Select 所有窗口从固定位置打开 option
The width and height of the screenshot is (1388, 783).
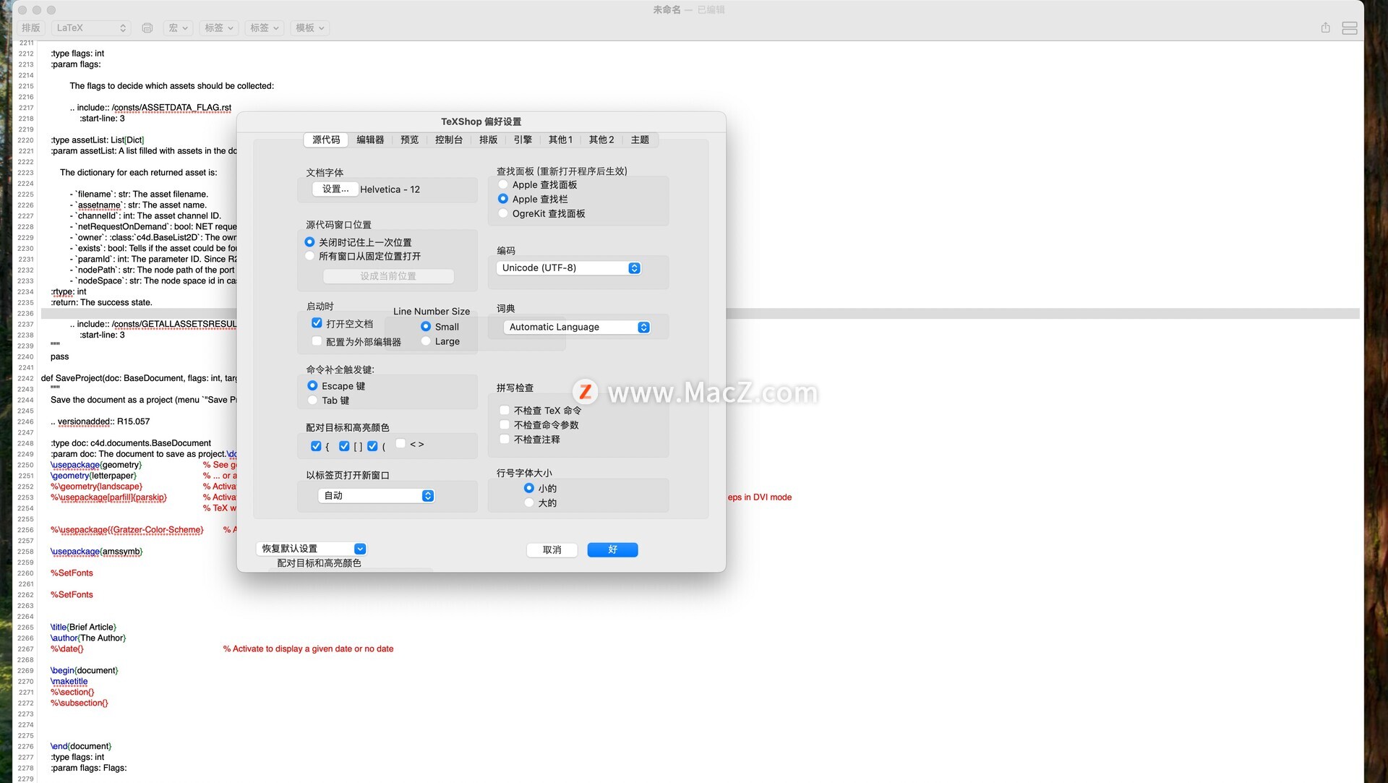(309, 256)
